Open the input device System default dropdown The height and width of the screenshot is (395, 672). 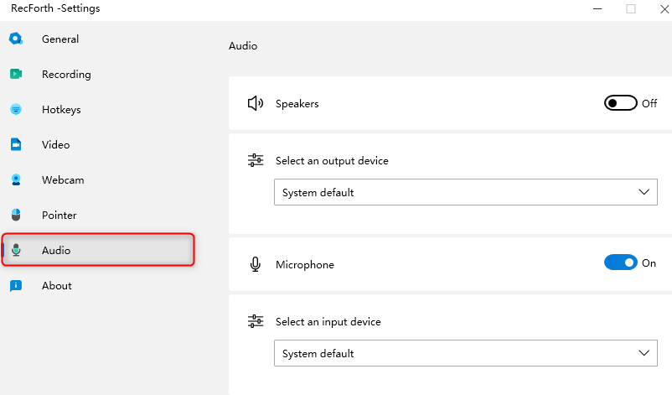click(466, 353)
